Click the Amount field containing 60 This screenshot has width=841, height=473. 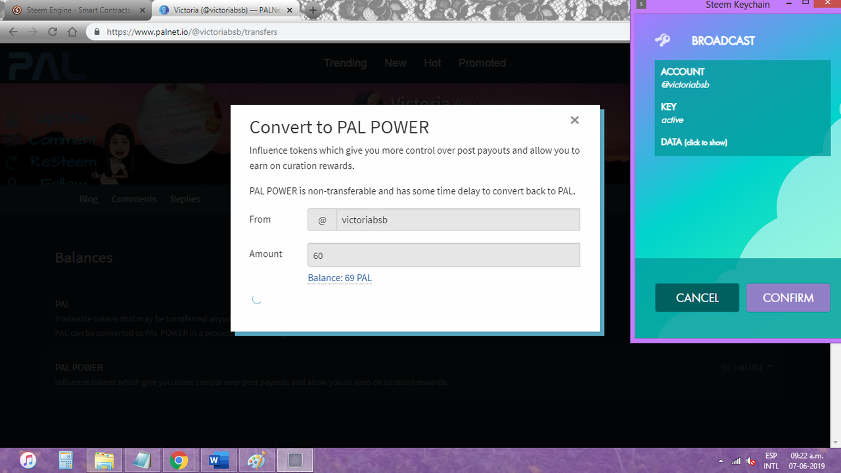tap(443, 255)
